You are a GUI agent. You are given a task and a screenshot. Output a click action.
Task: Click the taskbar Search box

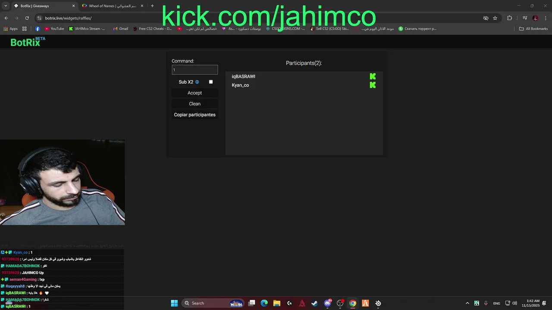(213, 303)
